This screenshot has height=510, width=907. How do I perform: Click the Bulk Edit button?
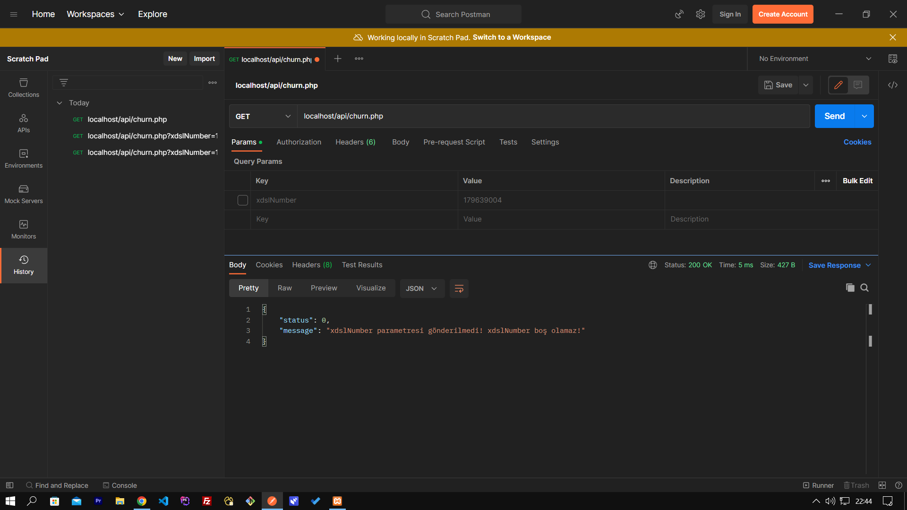(858, 180)
